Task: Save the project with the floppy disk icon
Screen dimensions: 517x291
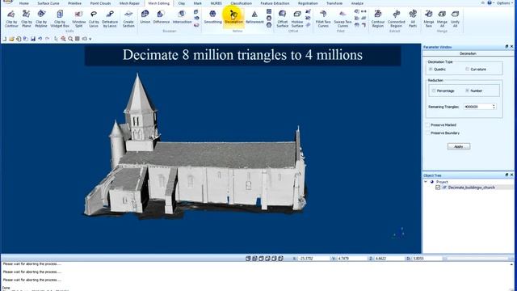Action: tap(33, 39)
